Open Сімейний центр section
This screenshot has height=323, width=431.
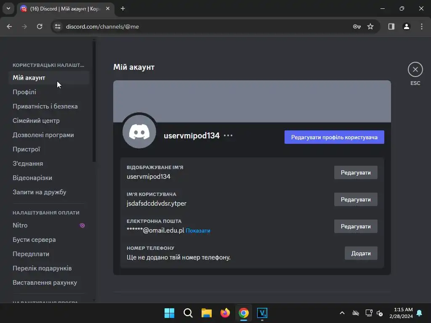49,121
